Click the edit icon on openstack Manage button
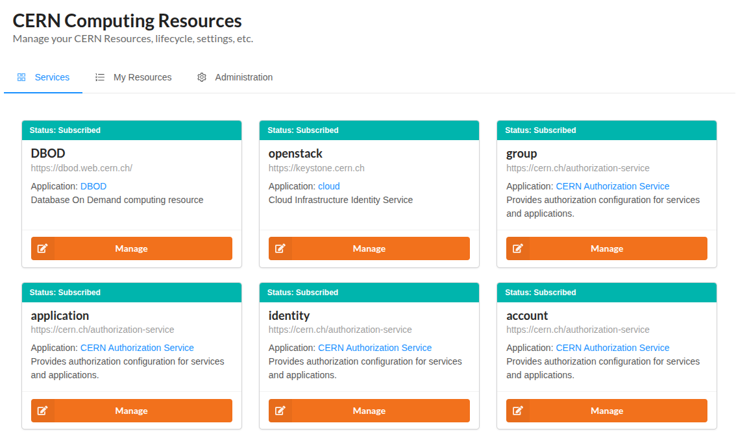 click(x=280, y=248)
